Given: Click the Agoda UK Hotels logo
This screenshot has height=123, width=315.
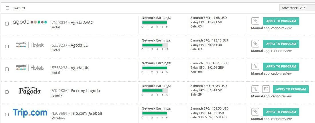Looking at the screenshot, I should coord(30,68).
